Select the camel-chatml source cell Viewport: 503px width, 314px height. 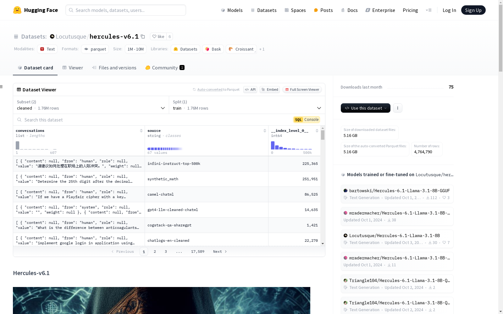[207, 194]
